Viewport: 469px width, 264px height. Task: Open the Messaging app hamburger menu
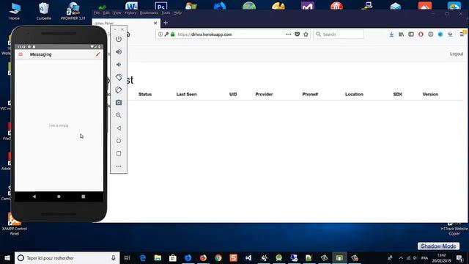tap(21, 54)
